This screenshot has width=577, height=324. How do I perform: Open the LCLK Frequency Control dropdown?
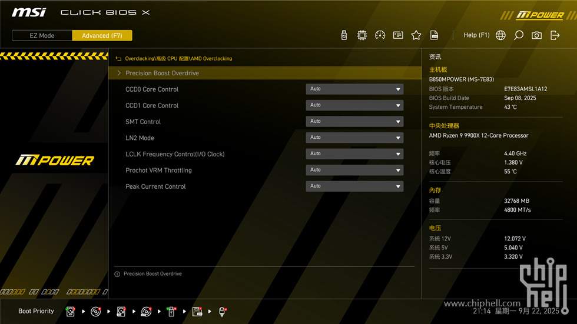tap(354, 154)
